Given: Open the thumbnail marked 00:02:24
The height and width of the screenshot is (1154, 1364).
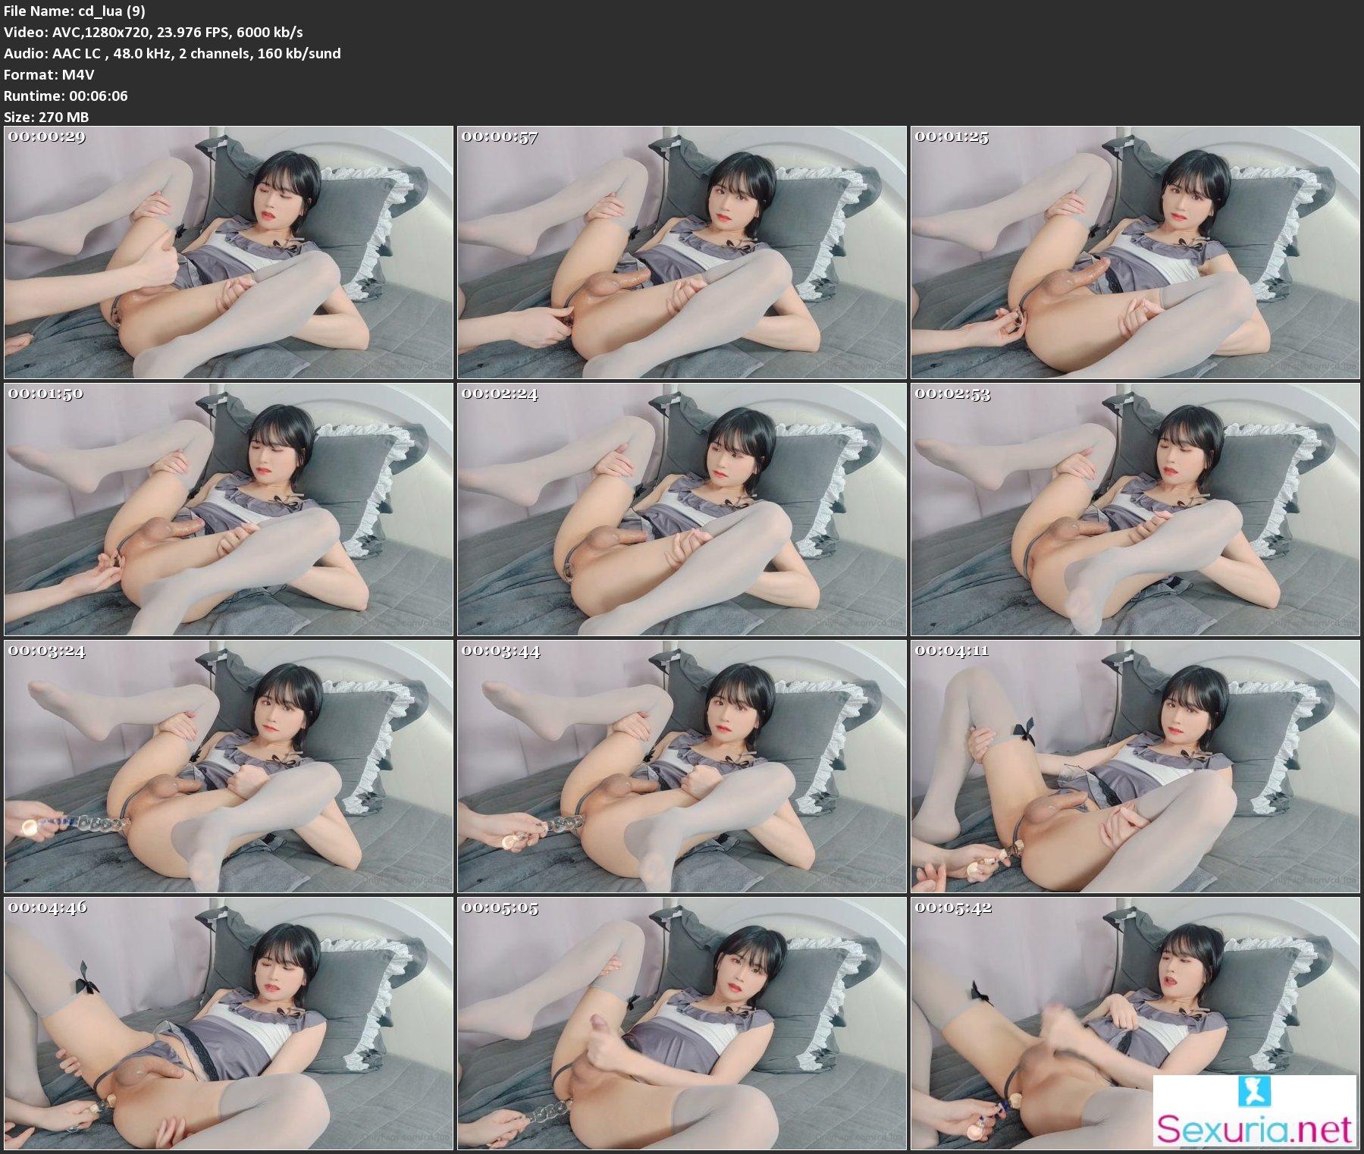Looking at the screenshot, I should [682, 510].
